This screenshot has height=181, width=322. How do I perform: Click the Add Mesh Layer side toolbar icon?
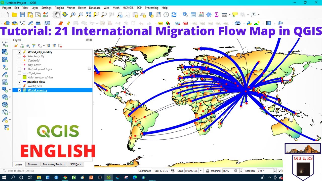click(x=5, y=59)
